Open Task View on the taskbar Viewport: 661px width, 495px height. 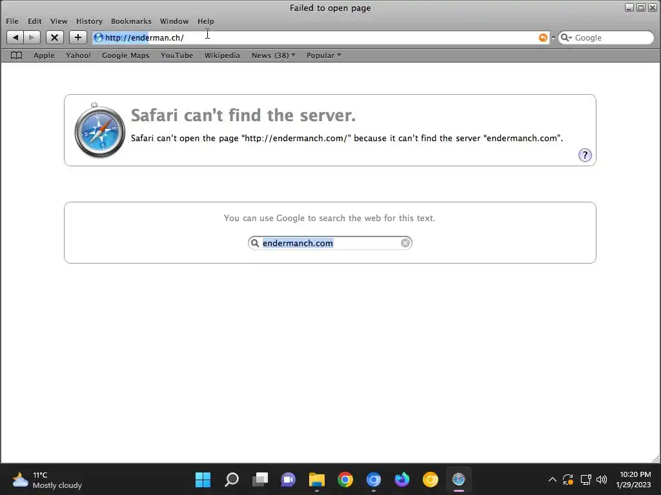[x=260, y=480]
